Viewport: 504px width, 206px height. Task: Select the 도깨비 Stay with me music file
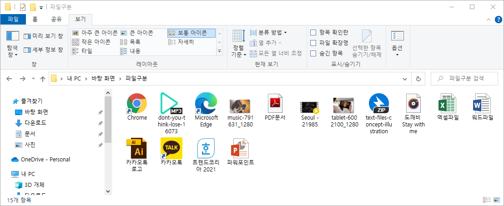click(413, 103)
